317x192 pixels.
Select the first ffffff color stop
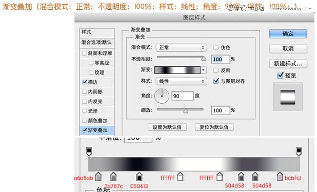[x=180, y=177]
